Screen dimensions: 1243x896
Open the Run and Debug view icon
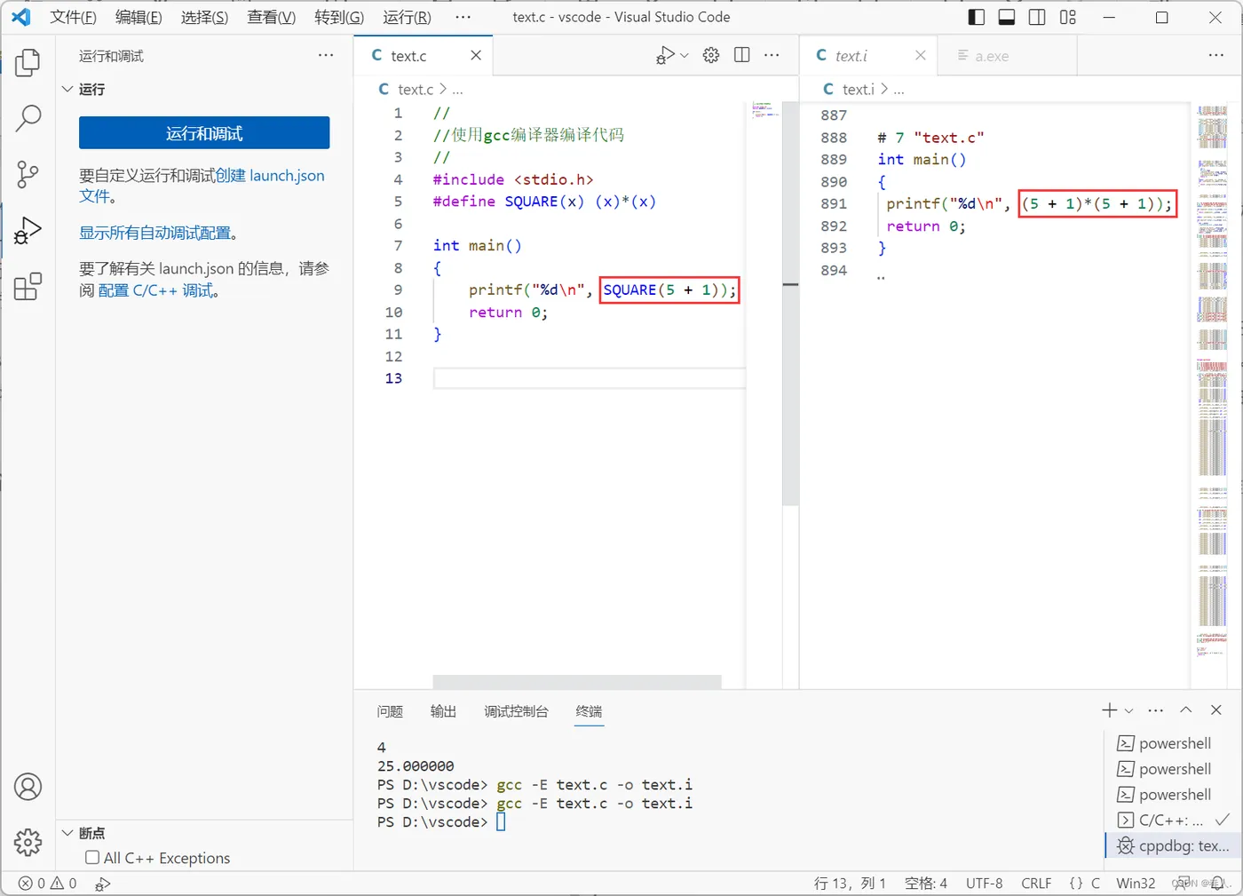point(28,230)
